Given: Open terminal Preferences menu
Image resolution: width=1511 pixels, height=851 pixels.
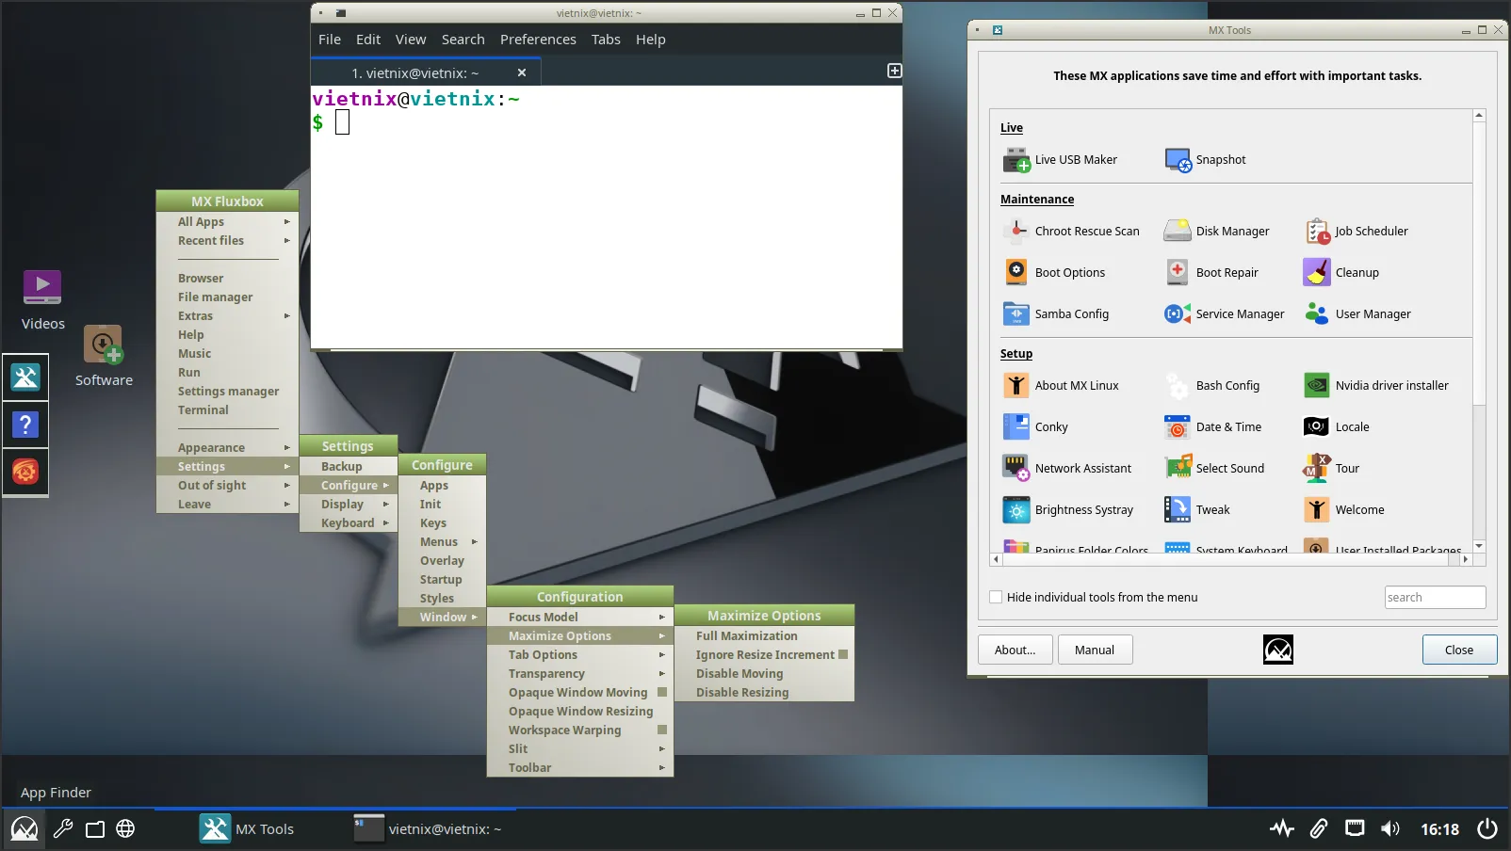Looking at the screenshot, I should [x=538, y=40].
